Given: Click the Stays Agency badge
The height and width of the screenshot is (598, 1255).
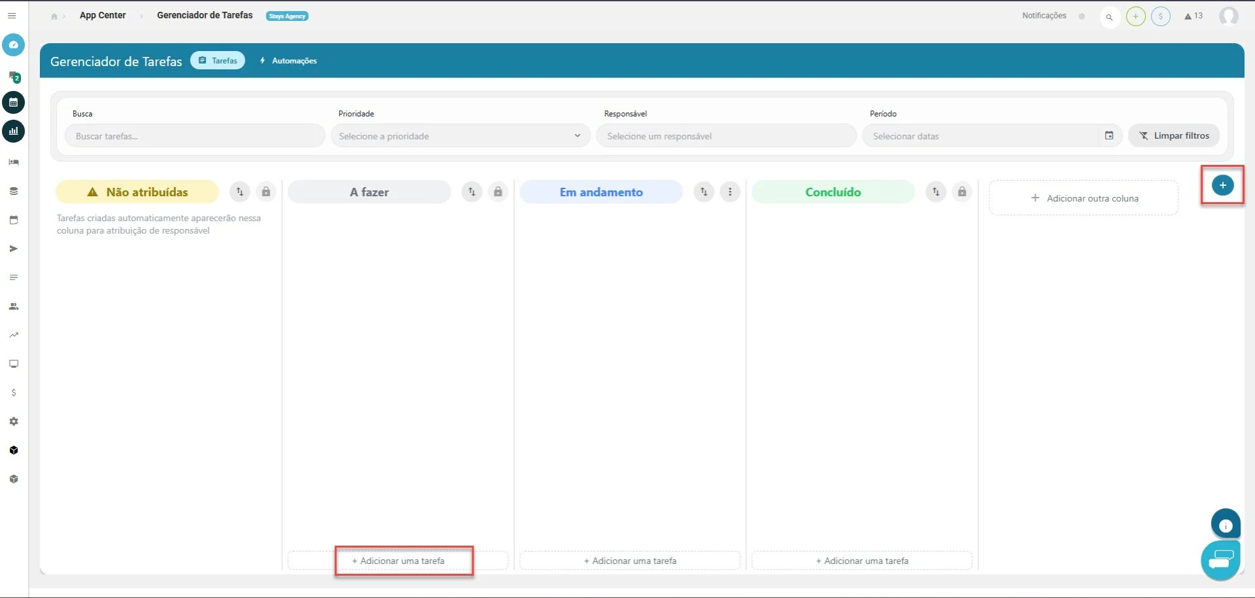Looking at the screenshot, I should (287, 16).
